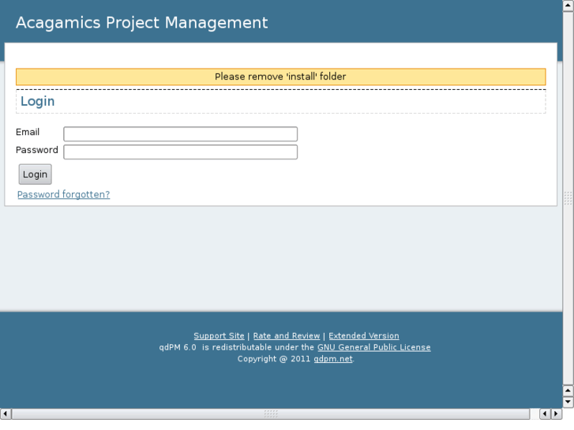Click the left arrow beside the horizontal scrollbar's right arrow
This screenshot has height=430, width=574.
coord(544,413)
